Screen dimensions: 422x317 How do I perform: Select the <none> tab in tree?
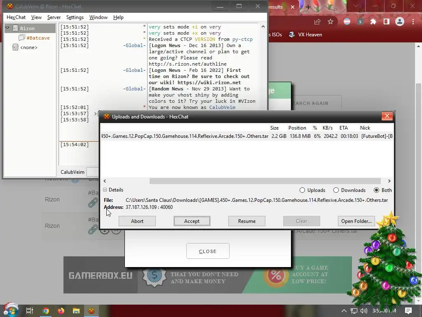tap(29, 47)
